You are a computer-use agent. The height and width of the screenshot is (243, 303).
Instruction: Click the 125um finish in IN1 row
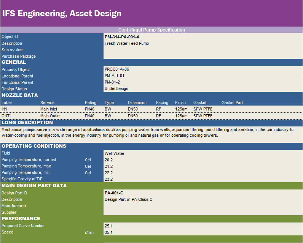181,109
